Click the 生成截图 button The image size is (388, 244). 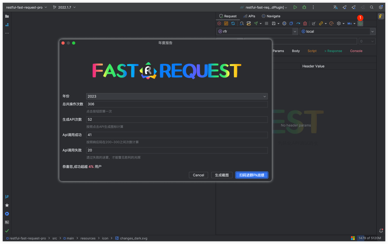click(x=222, y=175)
